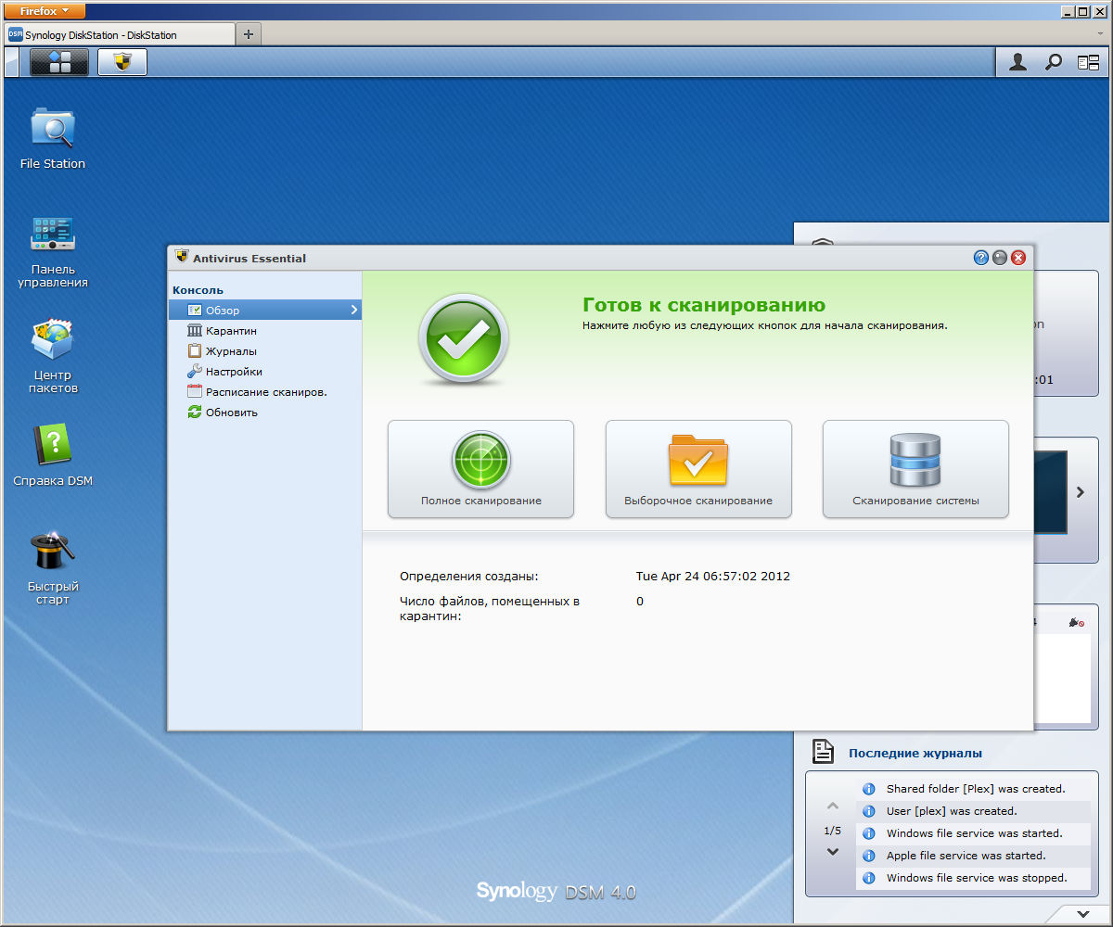Screen dimensions: 1113x927
Task: Click the definitions date Tue Apr 24 06:57:02 2012
Action: click(x=713, y=576)
